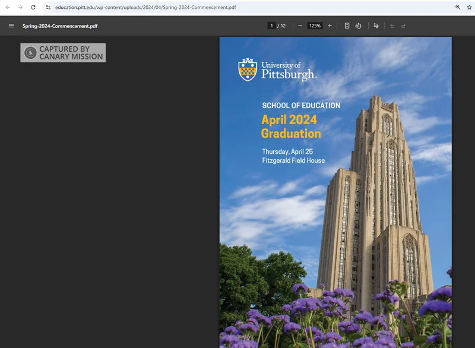Click the undo annotation arrow
475x348 pixels.
[x=392, y=26]
